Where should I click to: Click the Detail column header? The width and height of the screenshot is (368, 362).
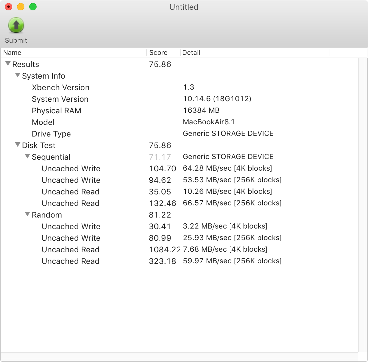coord(255,53)
